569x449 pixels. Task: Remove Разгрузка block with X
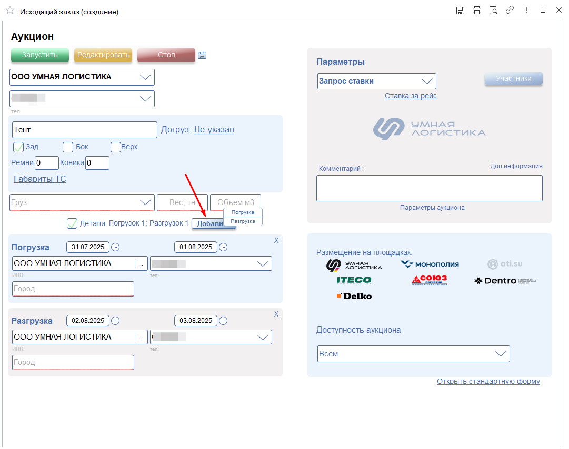point(276,314)
